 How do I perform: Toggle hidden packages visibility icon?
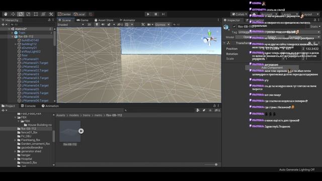(x=217, y=111)
